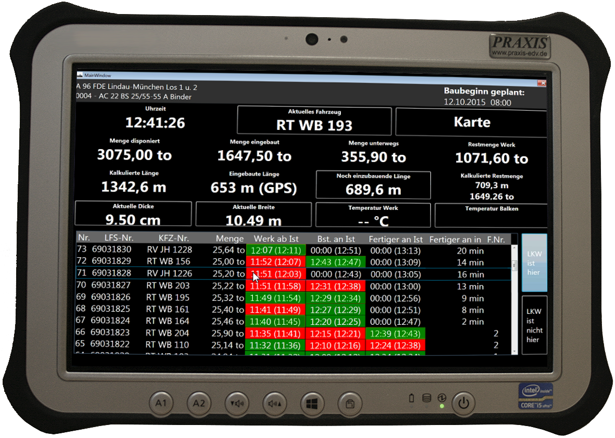
Task: Click the Fertiger an Ist column header
Action: pyautogui.click(x=396, y=240)
